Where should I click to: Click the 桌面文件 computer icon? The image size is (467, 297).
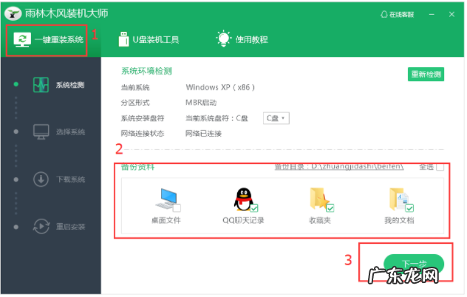[x=166, y=199]
